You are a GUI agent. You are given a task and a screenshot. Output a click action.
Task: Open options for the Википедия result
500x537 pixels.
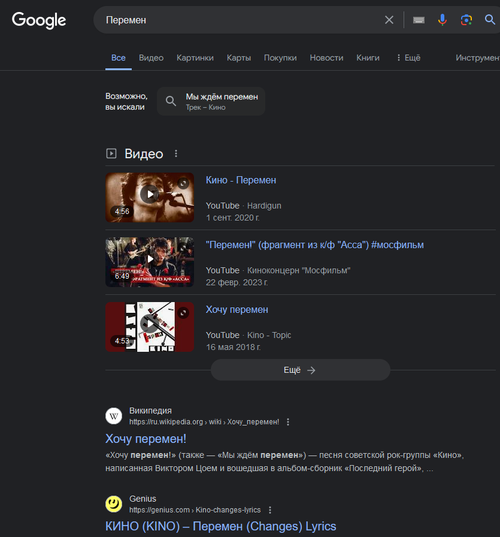pyautogui.click(x=288, y=422)
